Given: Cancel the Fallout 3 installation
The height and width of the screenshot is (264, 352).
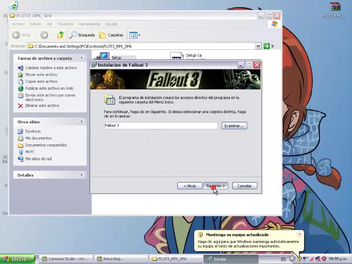Looking at the screenshot, I should 245,186.
